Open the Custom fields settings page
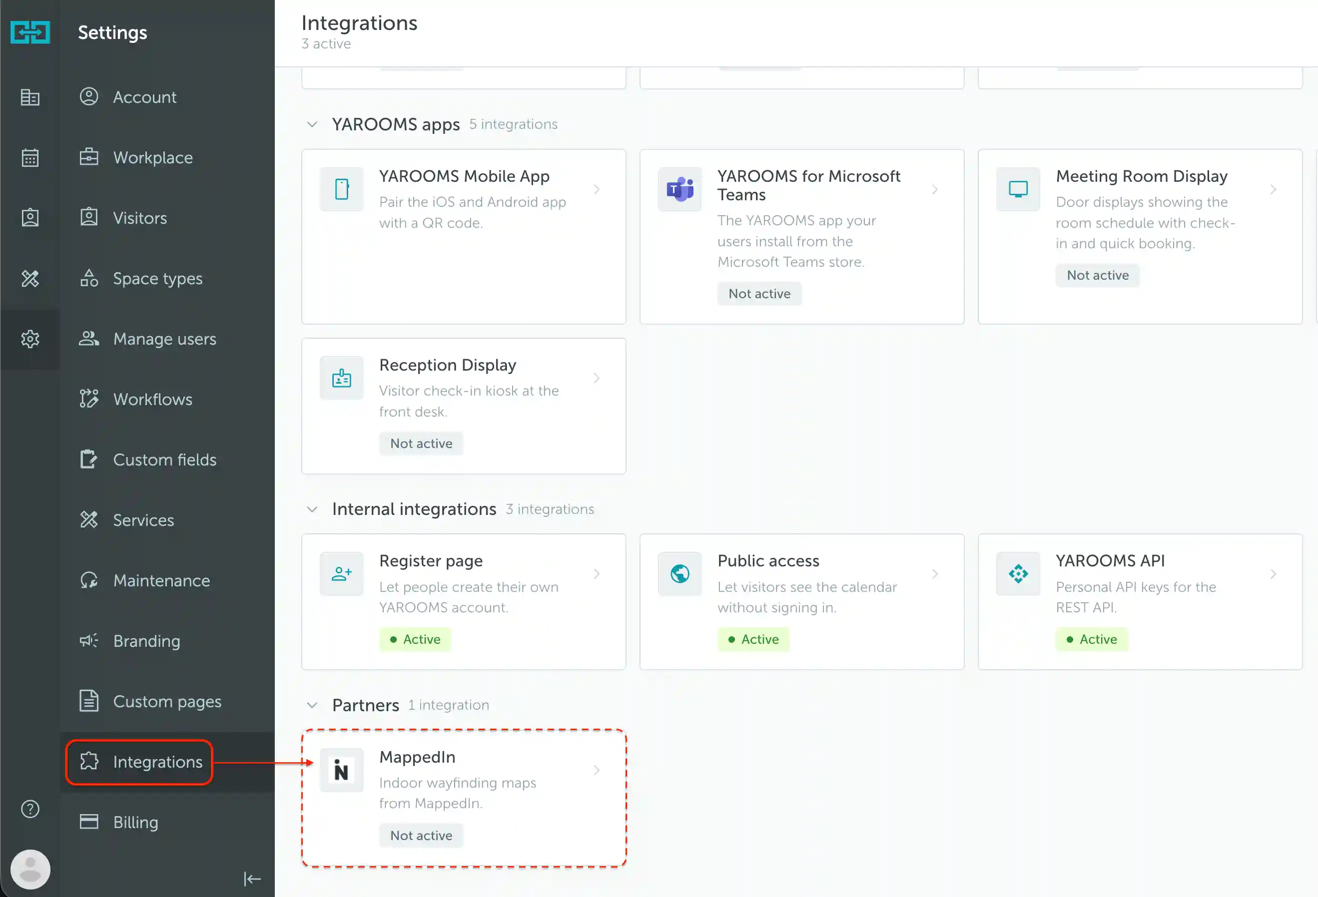 pyautogui.click(x=167, y=460)
